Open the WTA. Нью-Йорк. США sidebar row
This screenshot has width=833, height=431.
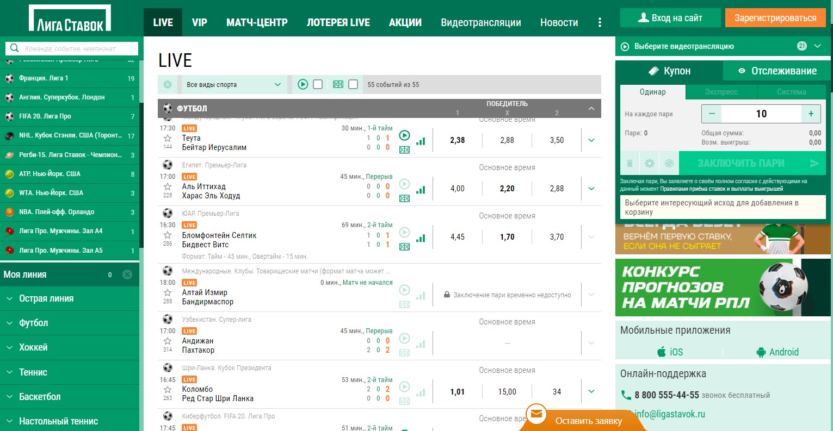coord(70,193)
